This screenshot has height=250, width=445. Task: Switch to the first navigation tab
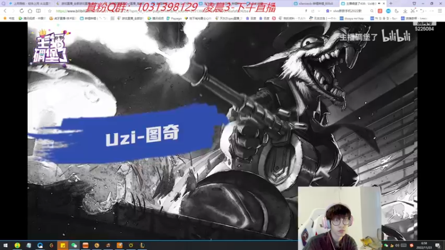tap(29, 3)
